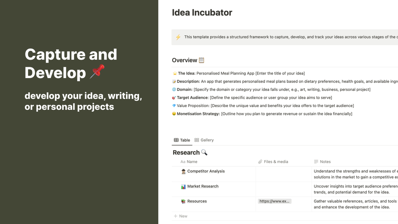Click the books icon for Resources
The height and width of the screenshot is (224, 398).
tap(183, 201)
